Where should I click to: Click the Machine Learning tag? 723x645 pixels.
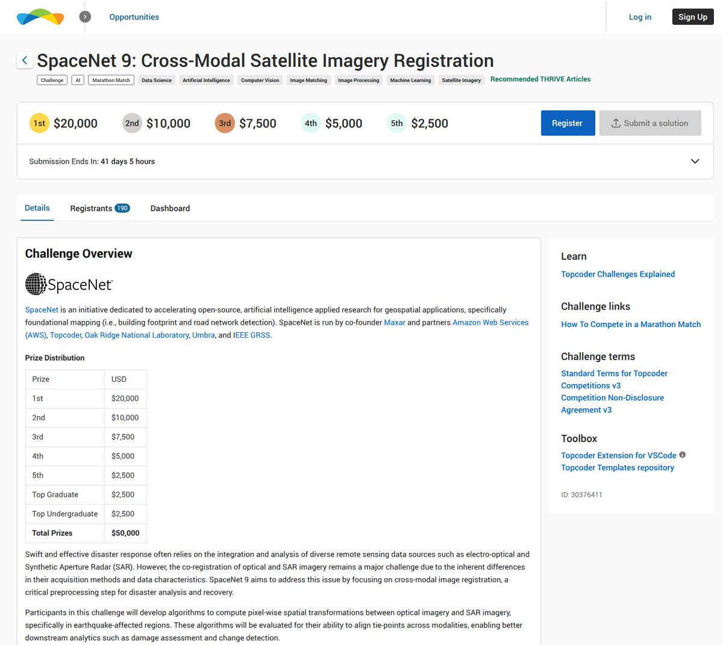click(x=410, y=80)
